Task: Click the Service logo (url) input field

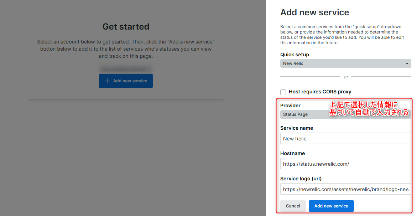Action: [x=345, y=189]
